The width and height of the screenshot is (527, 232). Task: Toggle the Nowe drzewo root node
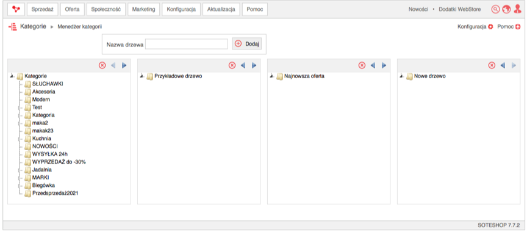pyautogui.click(x=401, y=76)
